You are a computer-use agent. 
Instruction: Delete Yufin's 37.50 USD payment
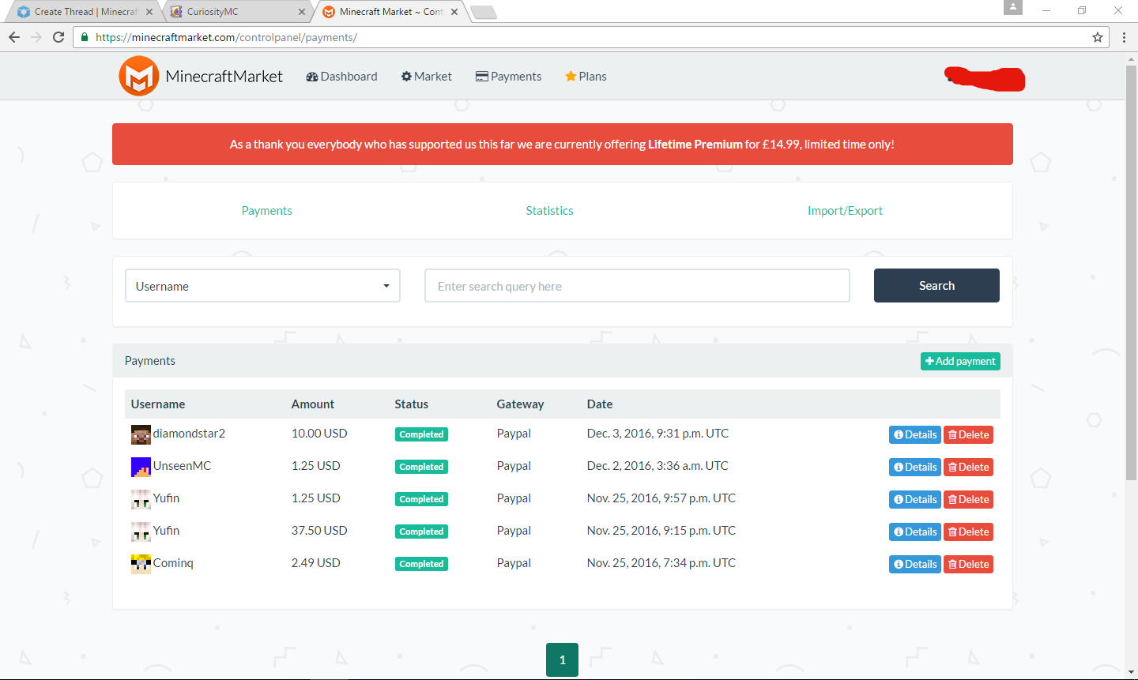point(968,532)
